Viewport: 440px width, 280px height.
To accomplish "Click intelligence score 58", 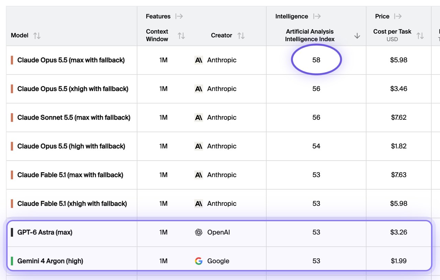I will pyautogui.click(x=316, y=60).
